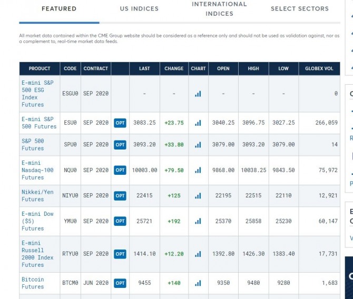Open chart icon for E-mini S&P 500 Futures

pyautogui.click(x=198, y=123)
